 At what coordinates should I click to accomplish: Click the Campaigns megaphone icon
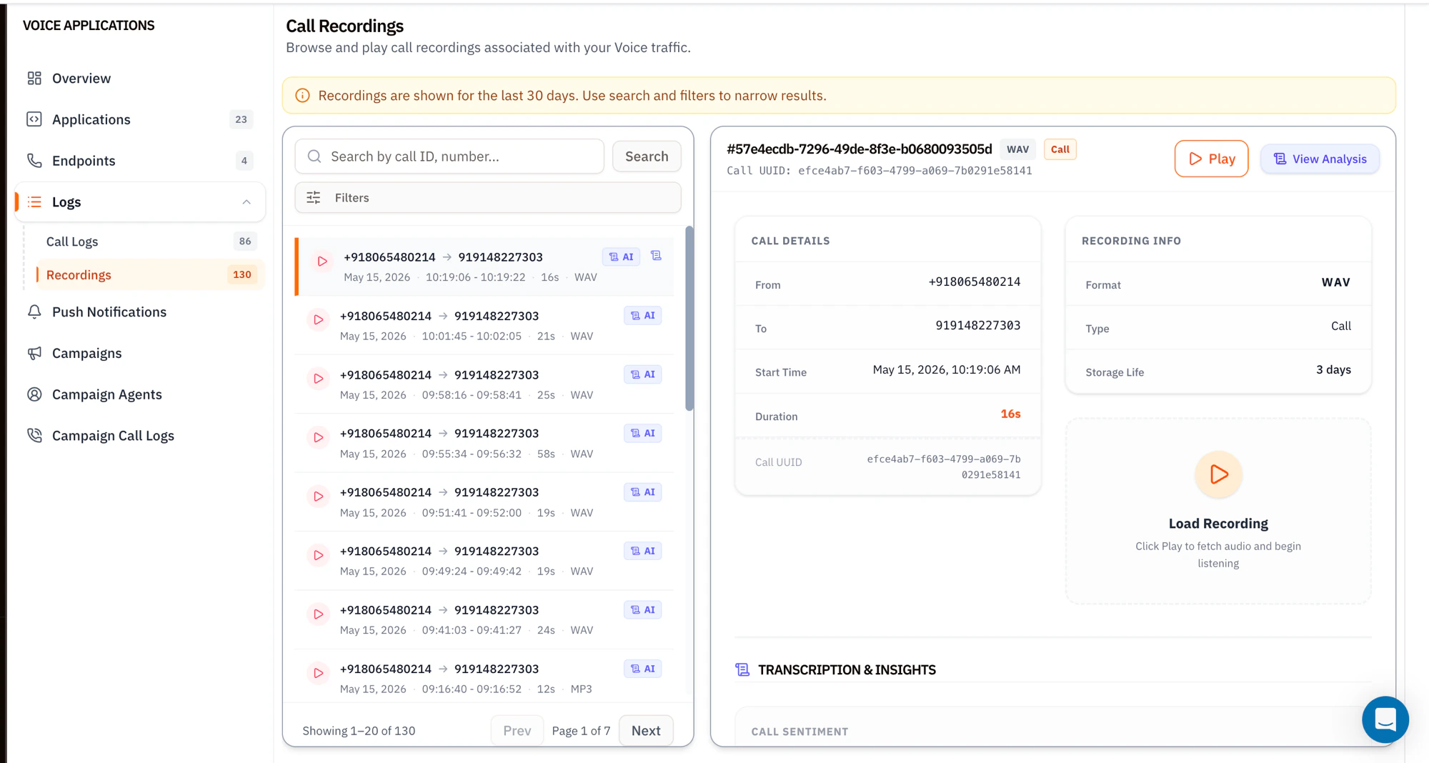(x=34, y=353)
